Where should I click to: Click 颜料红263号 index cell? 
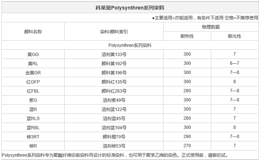114,91
